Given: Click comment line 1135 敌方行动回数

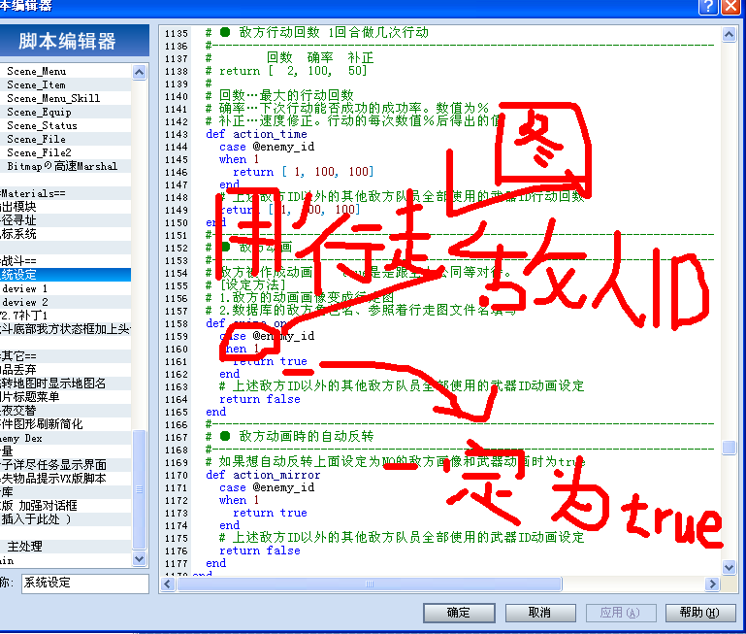Looking at the screenshot, I should pos(317,33).
